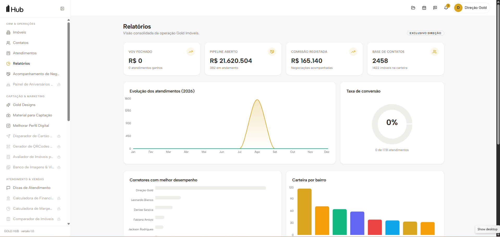The height and width of the screenshot is (237, 500).
Task: Click the Material para Captação camera icon
Action: pos(8,115)
